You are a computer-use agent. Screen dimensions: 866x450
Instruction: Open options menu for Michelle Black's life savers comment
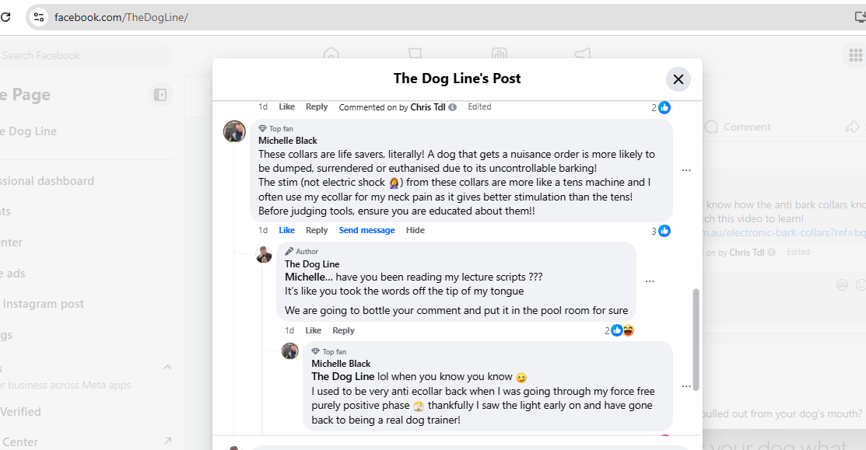[686, 170]
